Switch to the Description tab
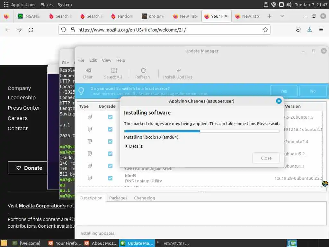 [91, 198]
